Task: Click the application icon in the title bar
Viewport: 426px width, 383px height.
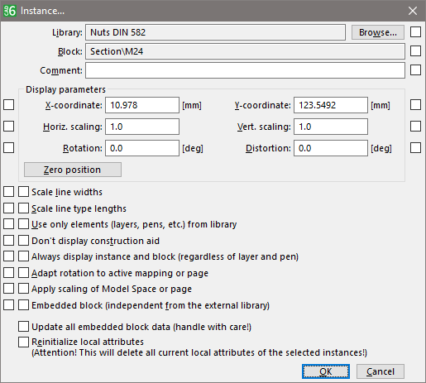Action: pos(9,11)
